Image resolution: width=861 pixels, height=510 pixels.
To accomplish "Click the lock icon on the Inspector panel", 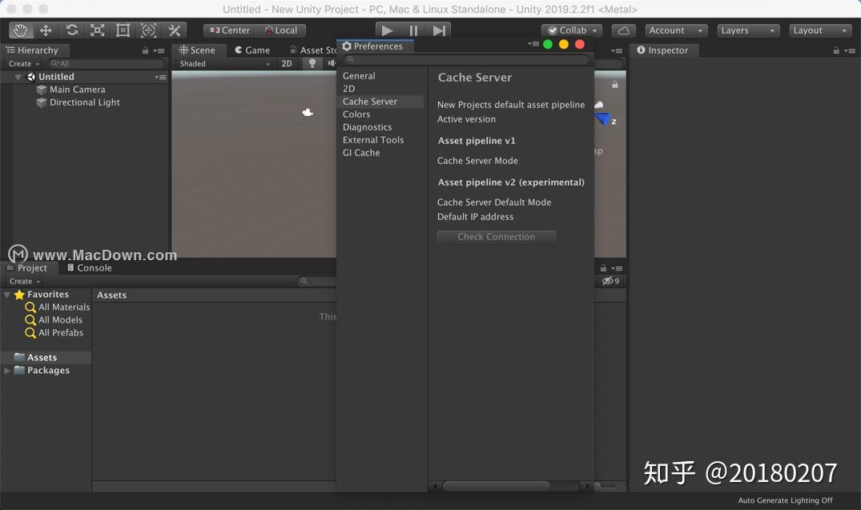I will tap(835, 50).
